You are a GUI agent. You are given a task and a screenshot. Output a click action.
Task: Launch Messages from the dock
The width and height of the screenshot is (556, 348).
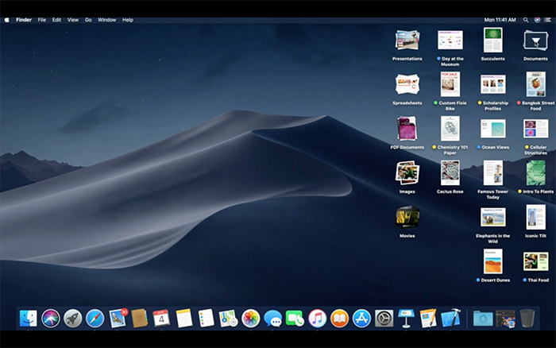pyautogui.click(x=273, y=319)
